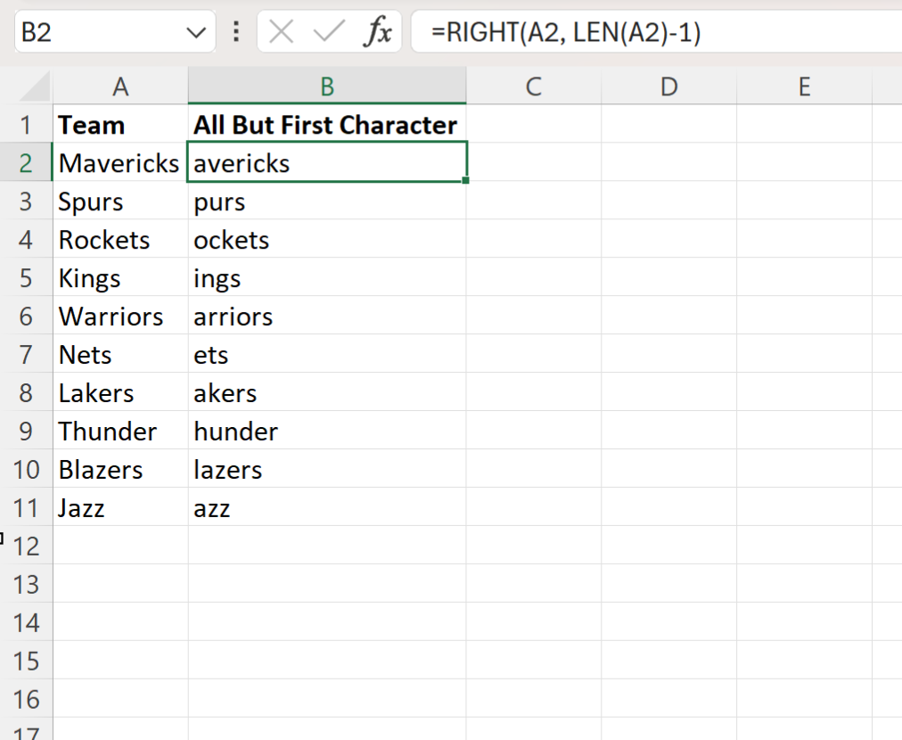
Task: Select the cell containing 'avericks'
Action: pyautogui.click(x=327, y=163)
